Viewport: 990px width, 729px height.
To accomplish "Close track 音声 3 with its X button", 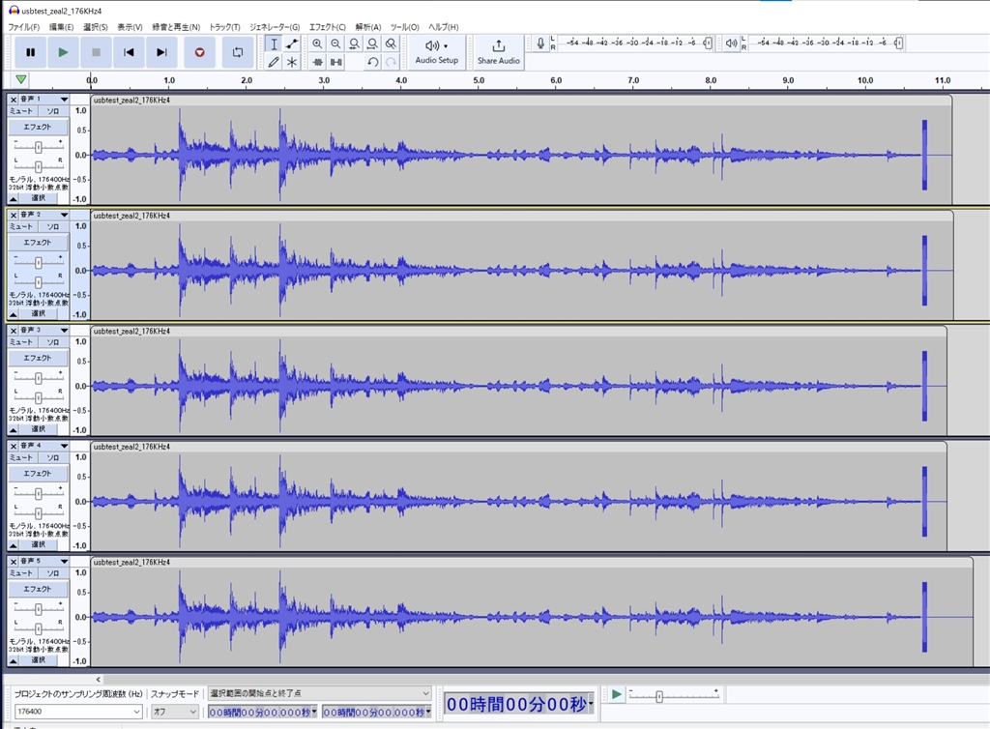I will [13, 331].
